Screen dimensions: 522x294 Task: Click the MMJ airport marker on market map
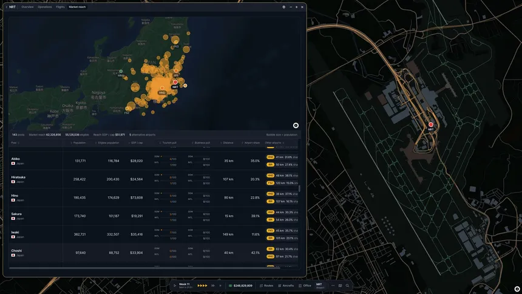coord(121,71)
